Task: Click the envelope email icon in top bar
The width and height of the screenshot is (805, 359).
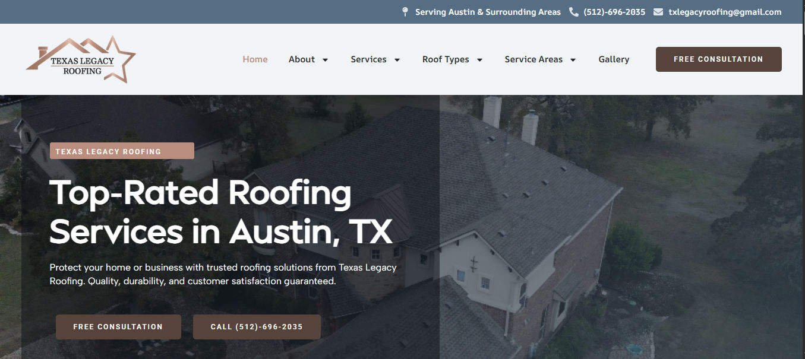Action: [658, 12]
